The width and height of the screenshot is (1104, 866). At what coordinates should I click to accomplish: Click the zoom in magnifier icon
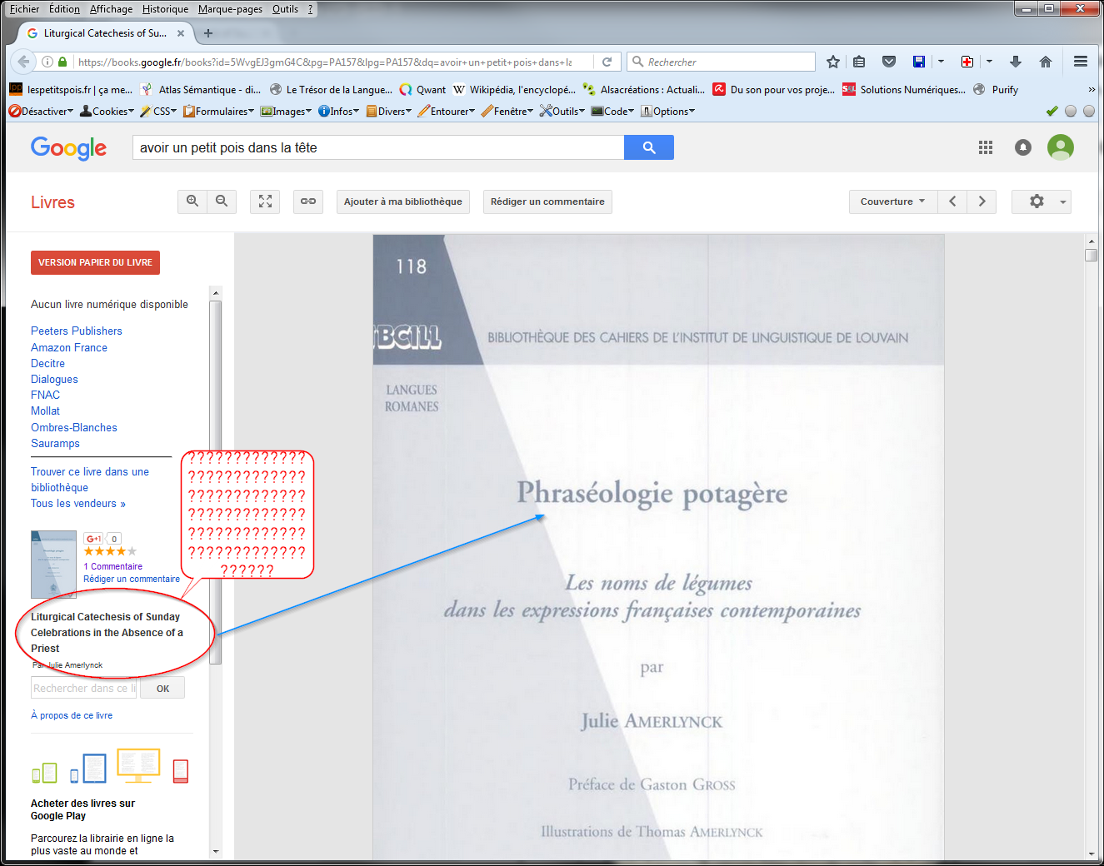click(192, 202)
